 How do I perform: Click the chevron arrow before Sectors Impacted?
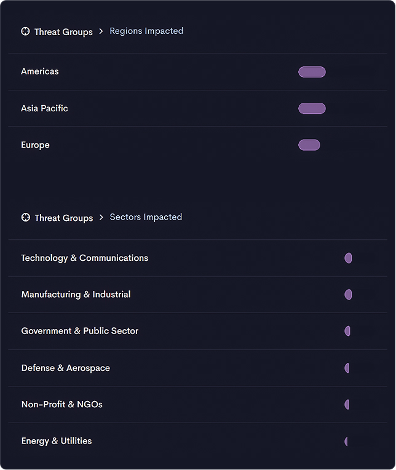click(x=101, y=217)
